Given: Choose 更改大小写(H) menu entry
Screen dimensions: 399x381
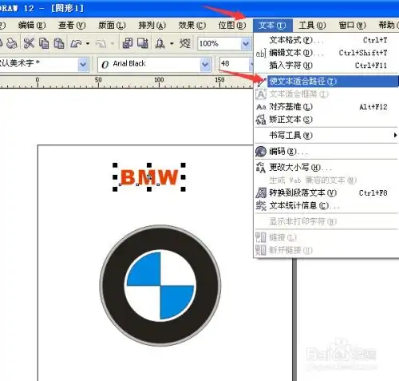Looking at the screenshot, I should [326, 168].
